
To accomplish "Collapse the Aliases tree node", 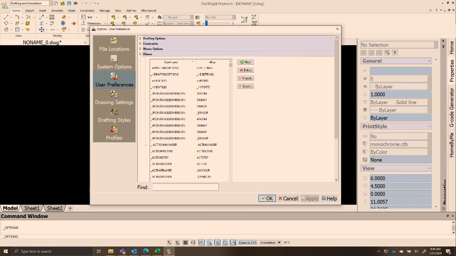I will tap(140, 54).
